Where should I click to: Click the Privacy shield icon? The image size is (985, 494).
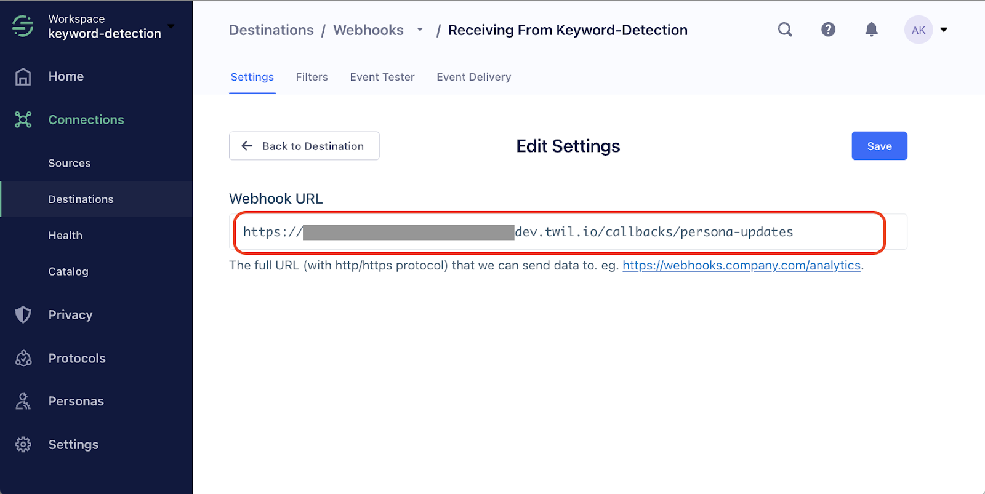pos(23,314)
